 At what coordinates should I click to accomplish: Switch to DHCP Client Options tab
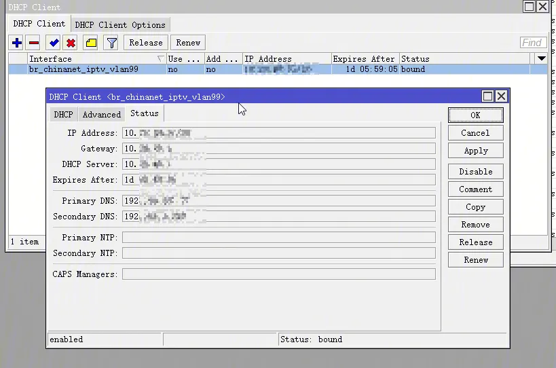pyautogui.click(x=120, y=25)
